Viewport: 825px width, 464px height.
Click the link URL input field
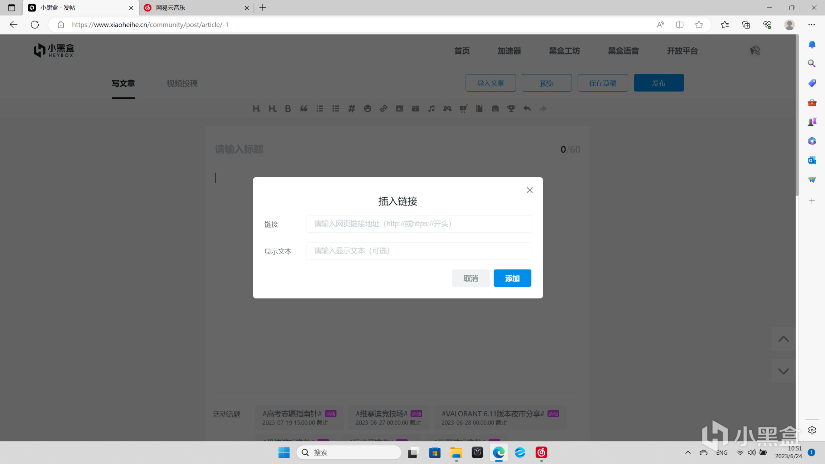[x=418, y=224]
